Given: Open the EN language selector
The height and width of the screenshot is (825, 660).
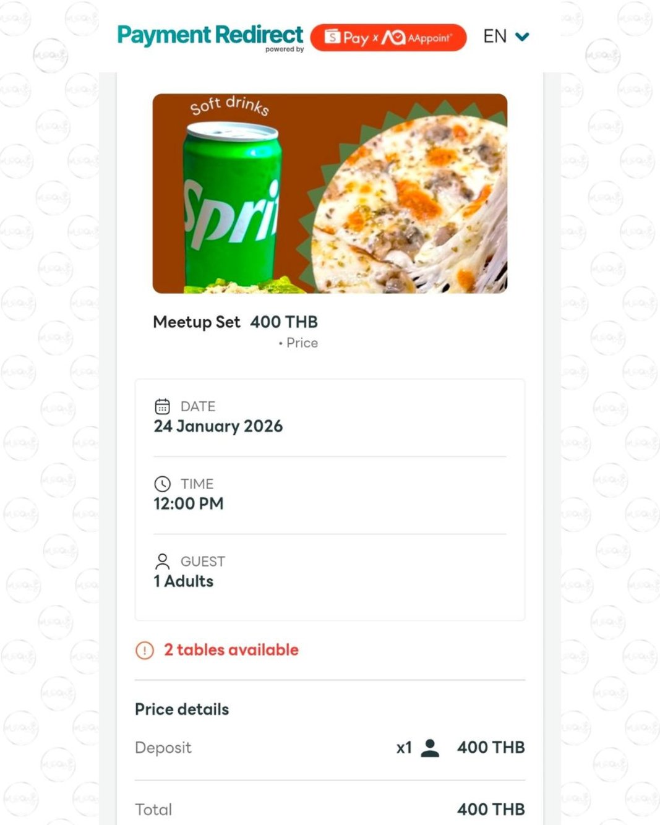Looking at the screenshot, I should [495, 36].
